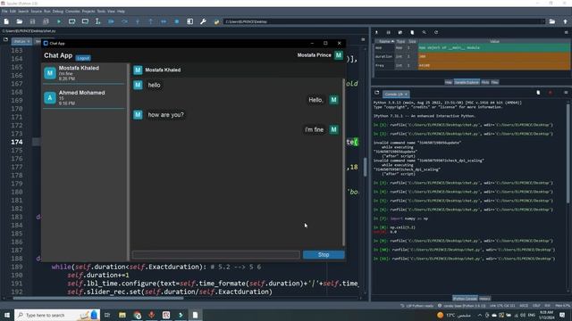Screen dimensions: 572x321
Task: Click the Stop button in Chat App
Action: tap(324, 255)
